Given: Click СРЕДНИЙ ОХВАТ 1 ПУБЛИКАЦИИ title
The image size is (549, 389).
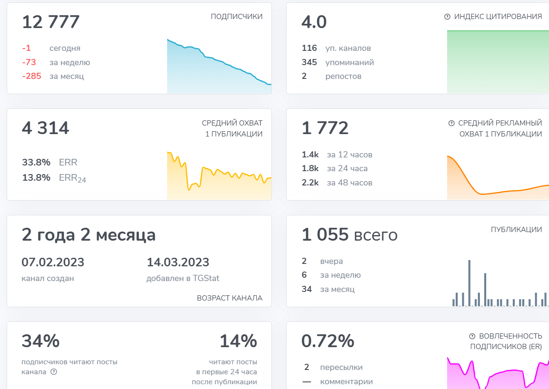Looking at the screenshot, I should 232,128.
